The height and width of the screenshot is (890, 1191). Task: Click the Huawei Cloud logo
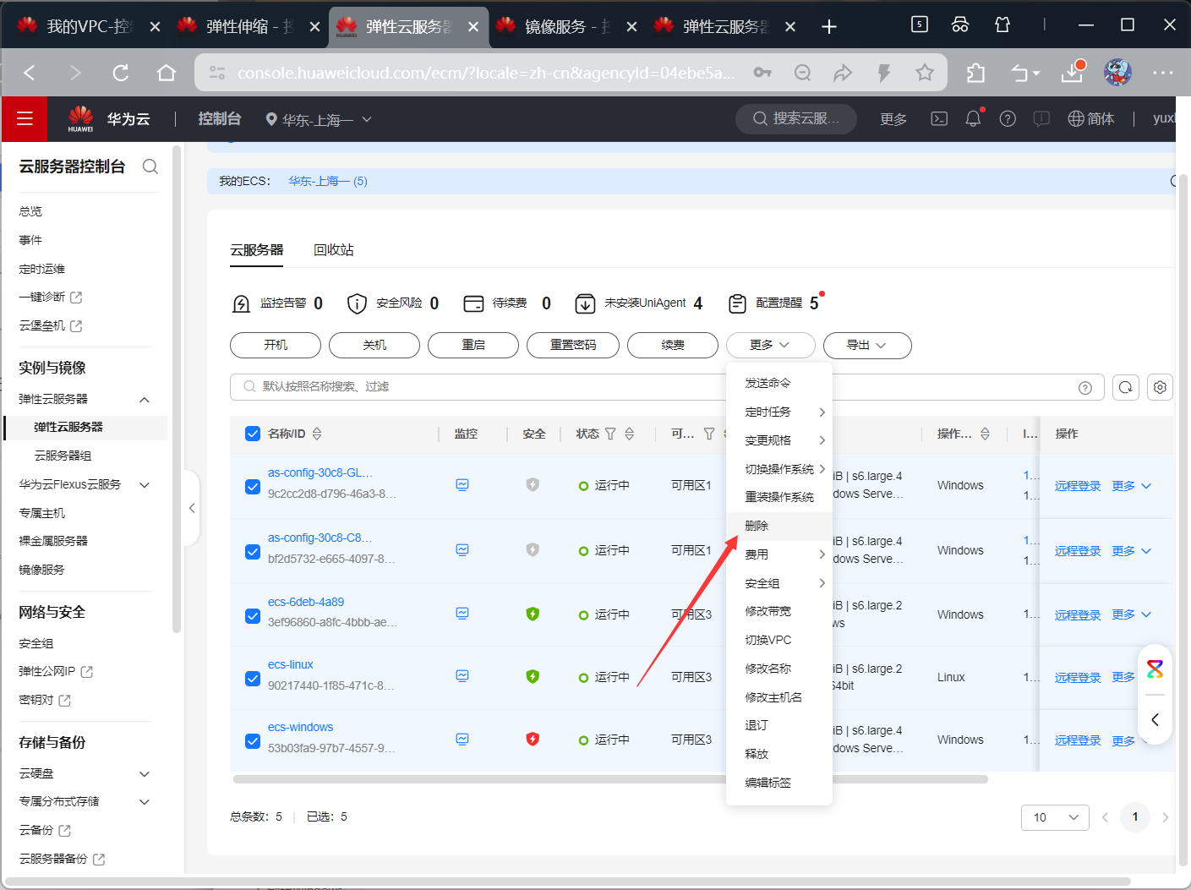pos(81,119)
